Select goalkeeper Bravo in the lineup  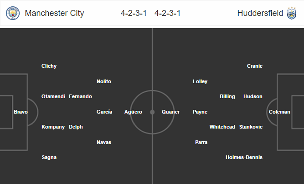[x=21, y=112]
